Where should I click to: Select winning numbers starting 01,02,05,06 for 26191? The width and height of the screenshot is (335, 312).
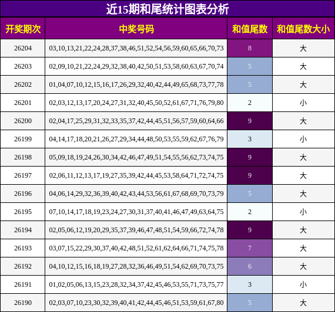[x=136, y=284]
